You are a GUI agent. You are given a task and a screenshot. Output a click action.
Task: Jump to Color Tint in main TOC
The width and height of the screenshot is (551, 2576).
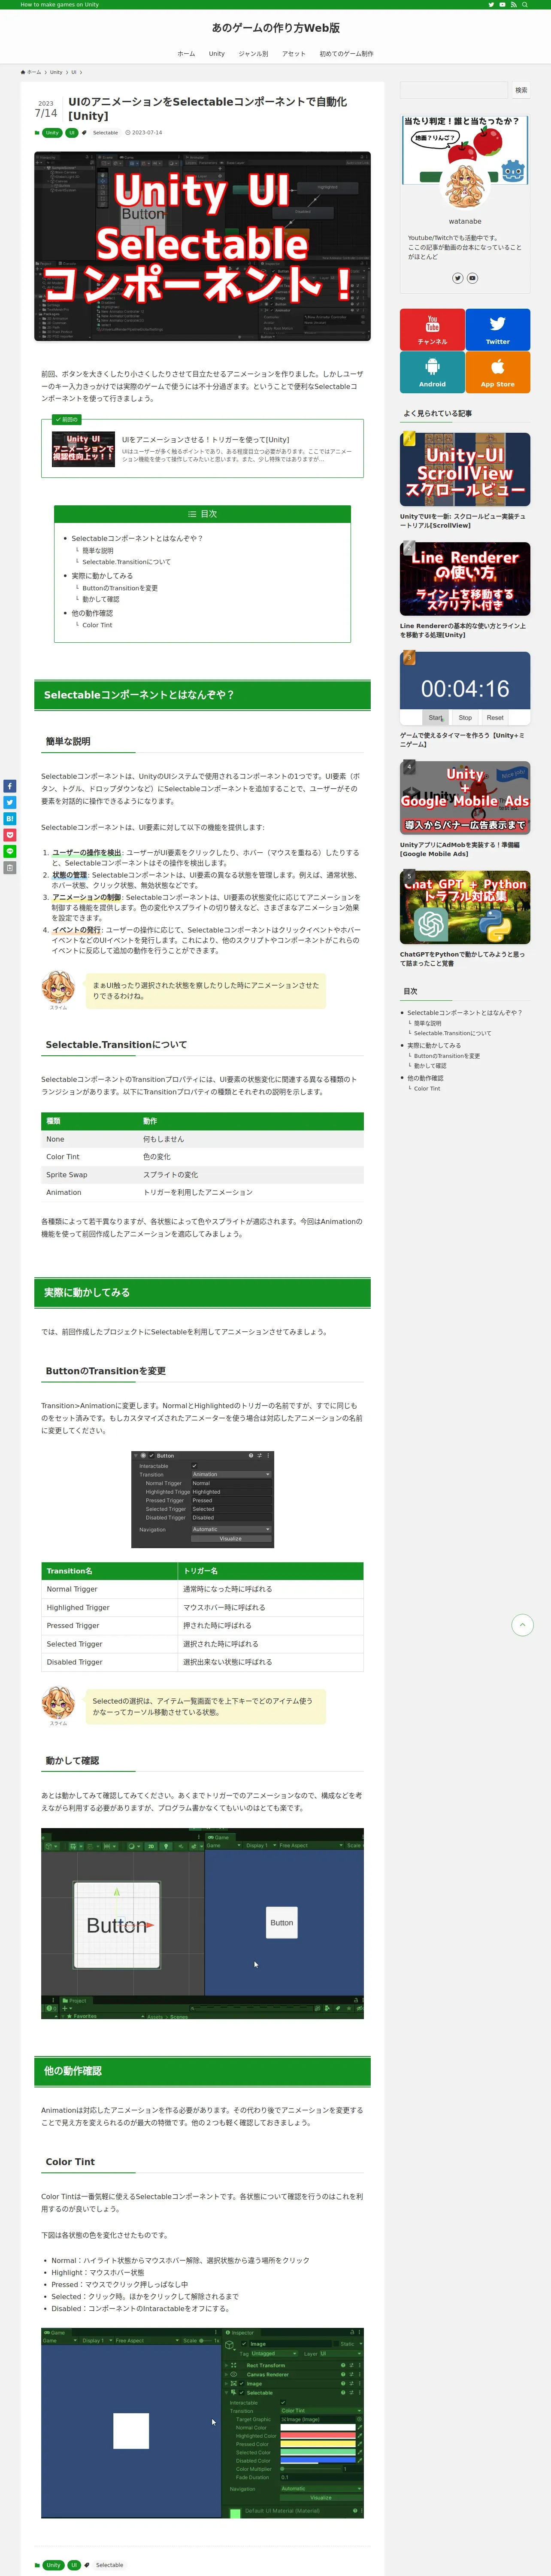97,625
